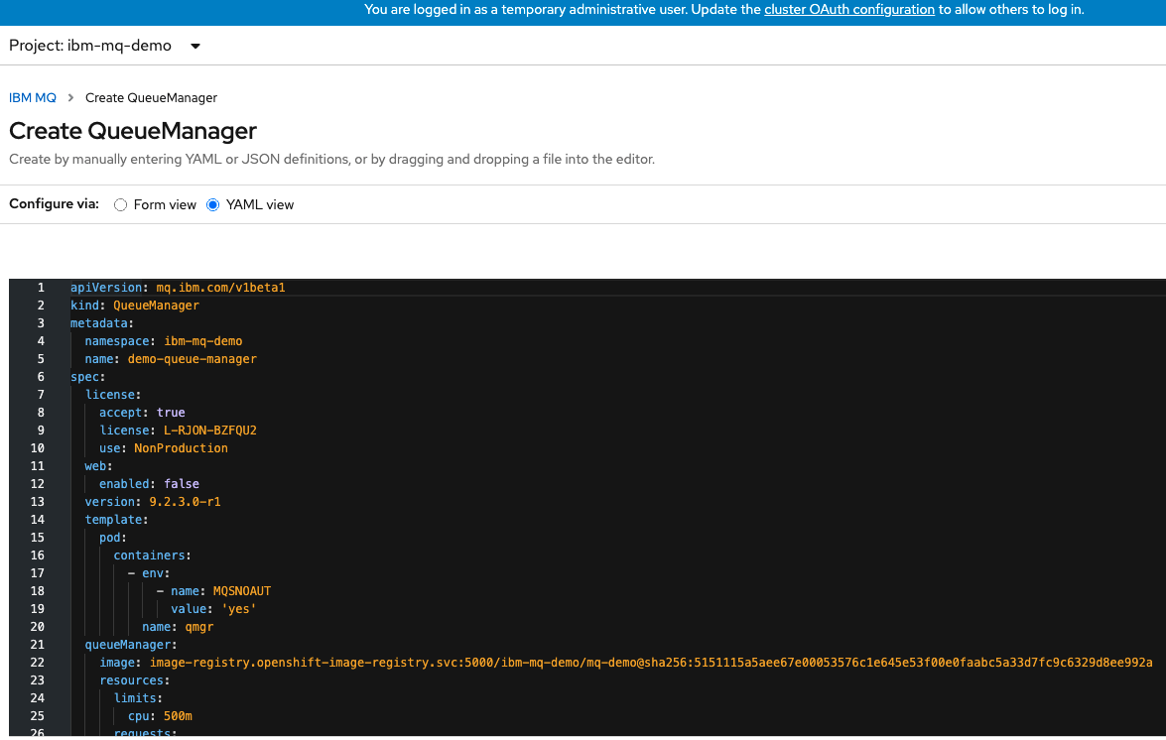The height and width of the screenshot is (740, 1166).
Task: Click the Project dropdown caret arrow
Action: pyautogui.click(x=195, y=46)
